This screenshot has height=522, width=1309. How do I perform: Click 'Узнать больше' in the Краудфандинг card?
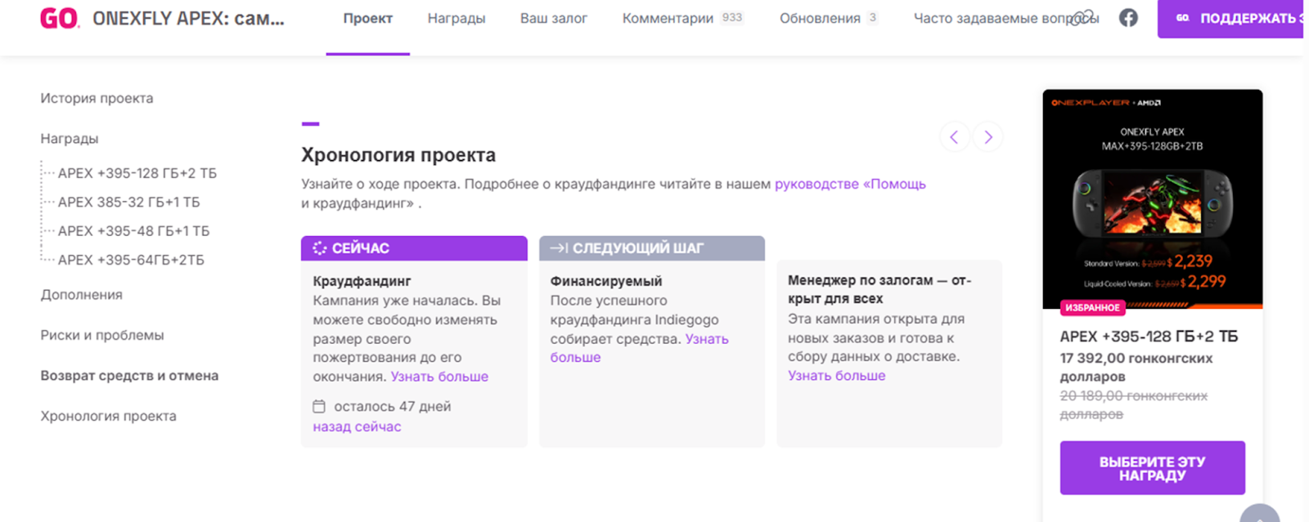click(439, 377)
